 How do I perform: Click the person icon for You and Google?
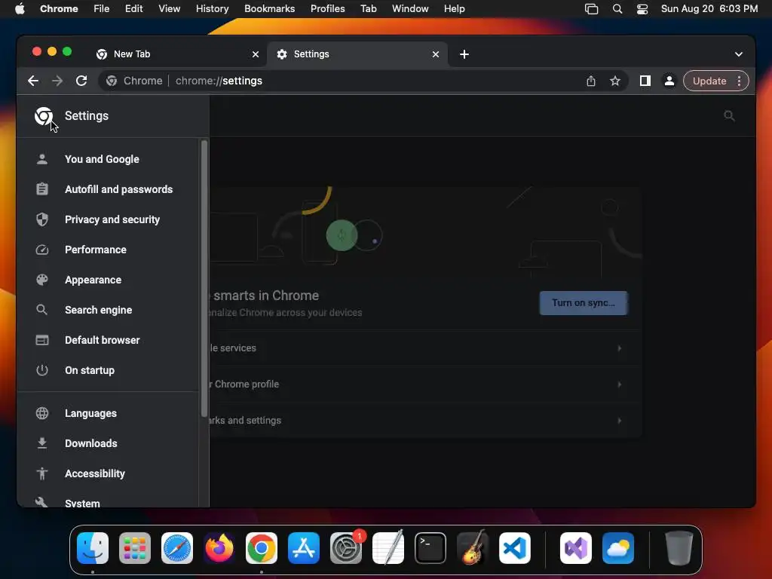[42, 159]
